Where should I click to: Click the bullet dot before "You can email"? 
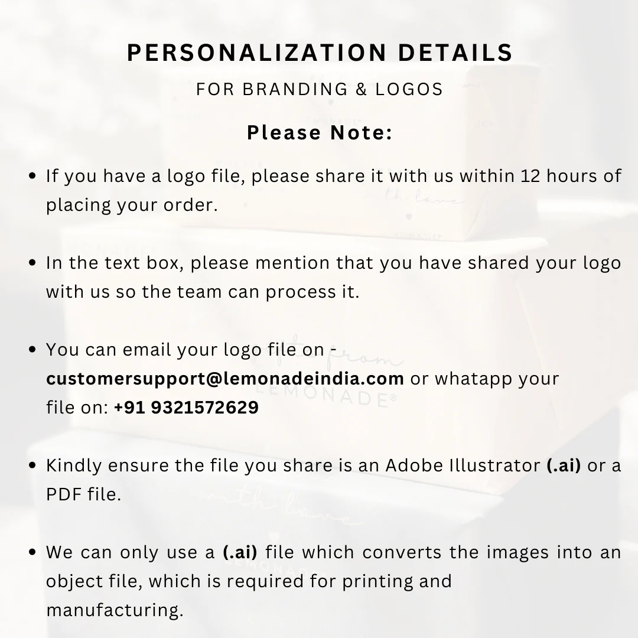33,350
